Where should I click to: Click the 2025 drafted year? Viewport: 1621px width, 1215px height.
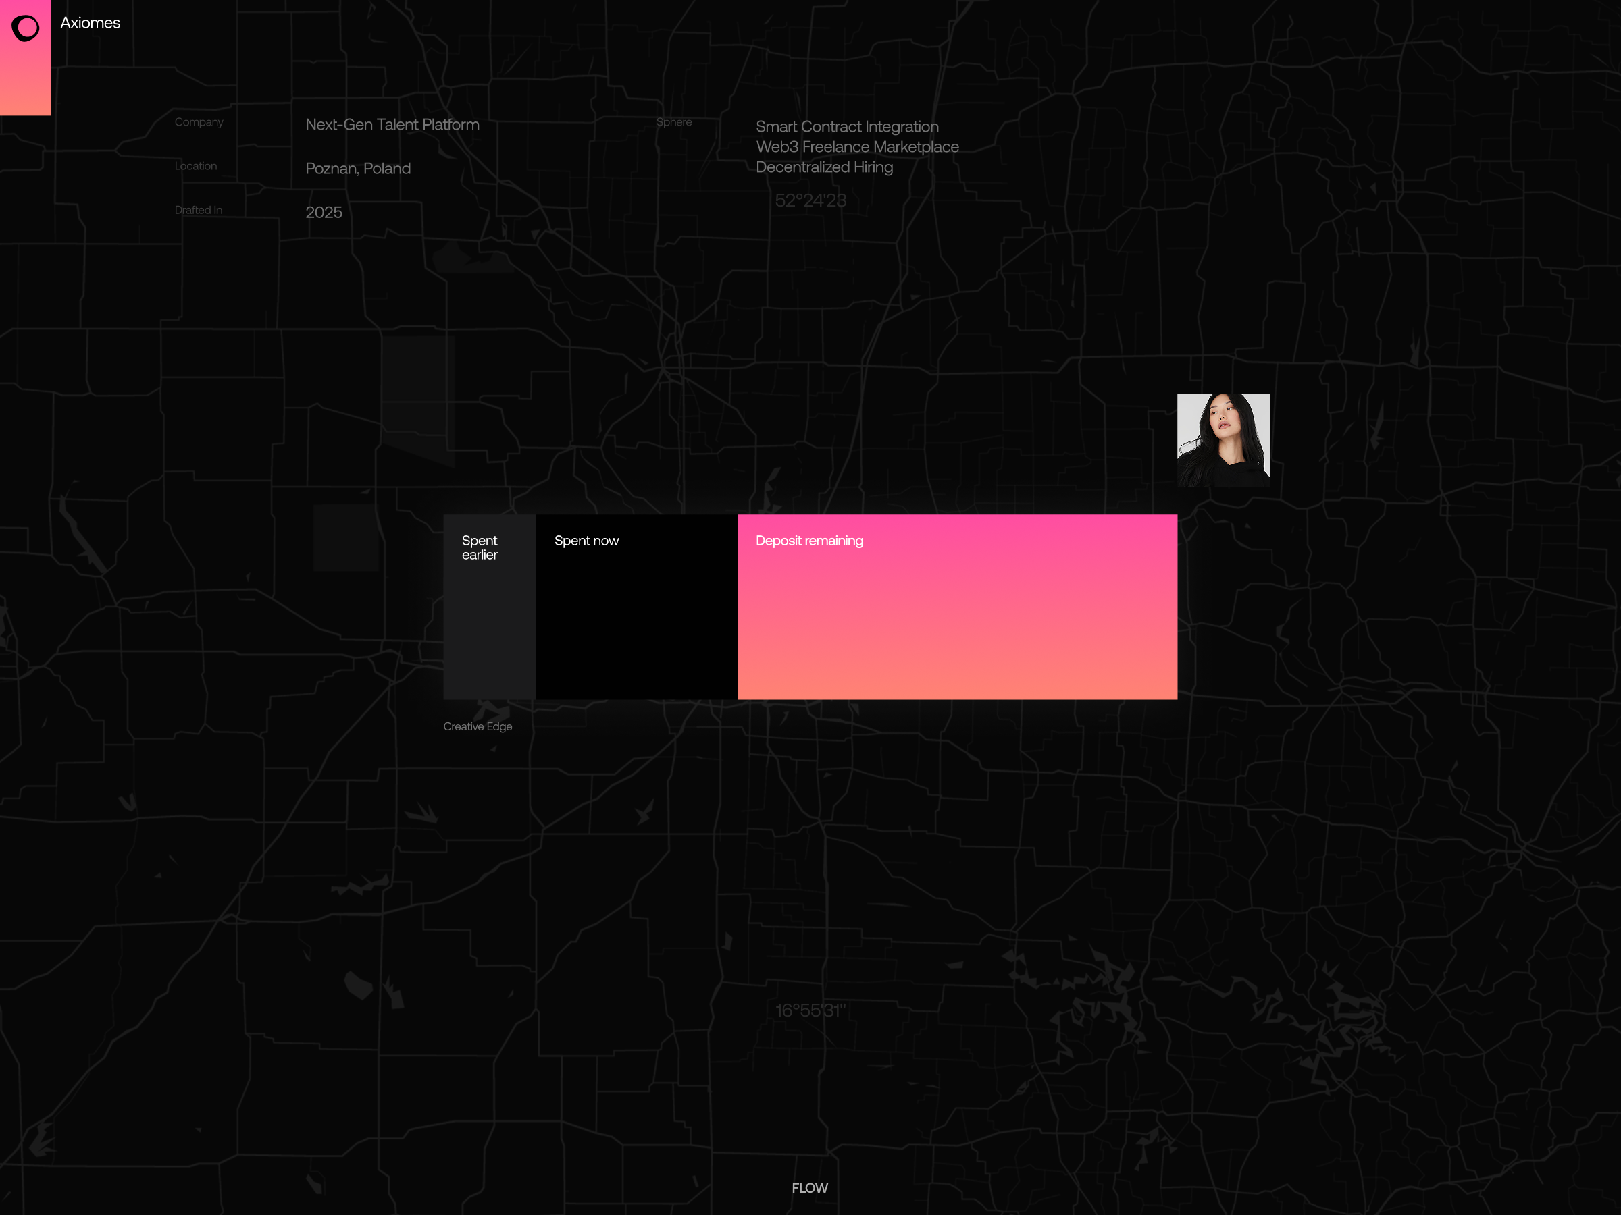[323, 213]
